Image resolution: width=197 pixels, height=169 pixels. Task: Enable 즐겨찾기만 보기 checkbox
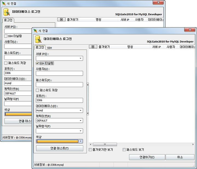coord(90,150)
